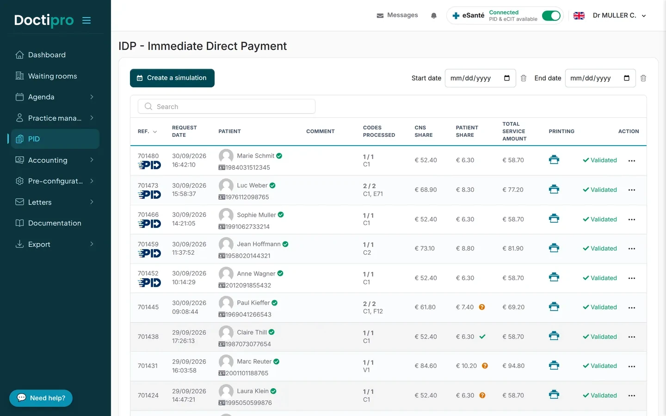This screenshot has width=666, height=416.
Task: Clear the End date with trash icon
Action: click(x=643, y=78)
